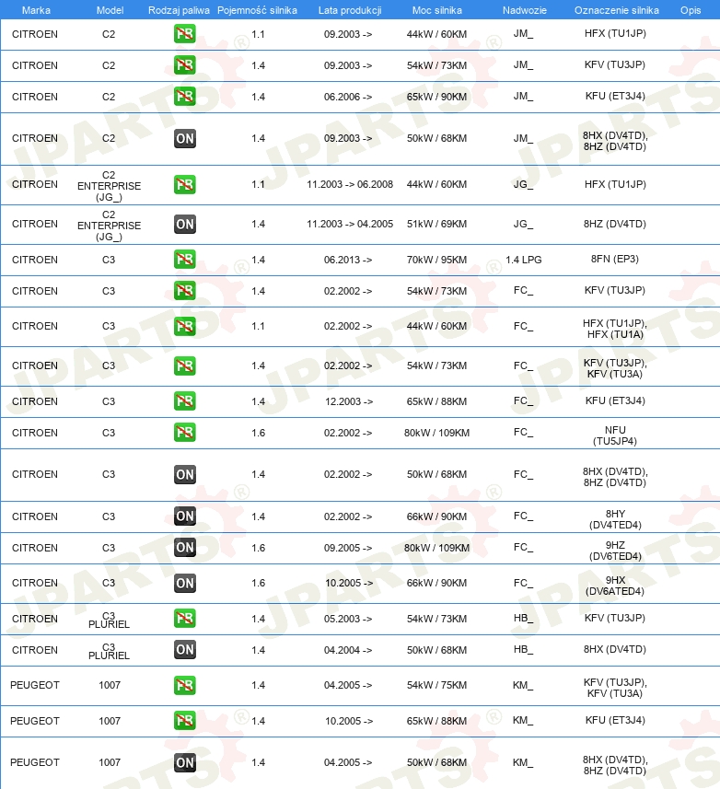The height and width of the screenshot is (789, 720).
Task: Click '1.1' capacity in C2 09.2003 row
Action: pyautogui.click(x=258, y=34)
